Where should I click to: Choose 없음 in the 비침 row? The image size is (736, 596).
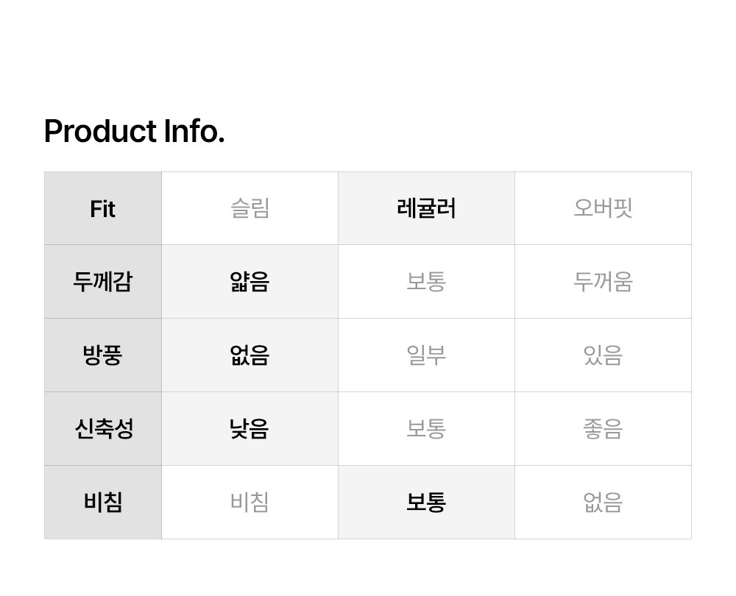point(603,503)
